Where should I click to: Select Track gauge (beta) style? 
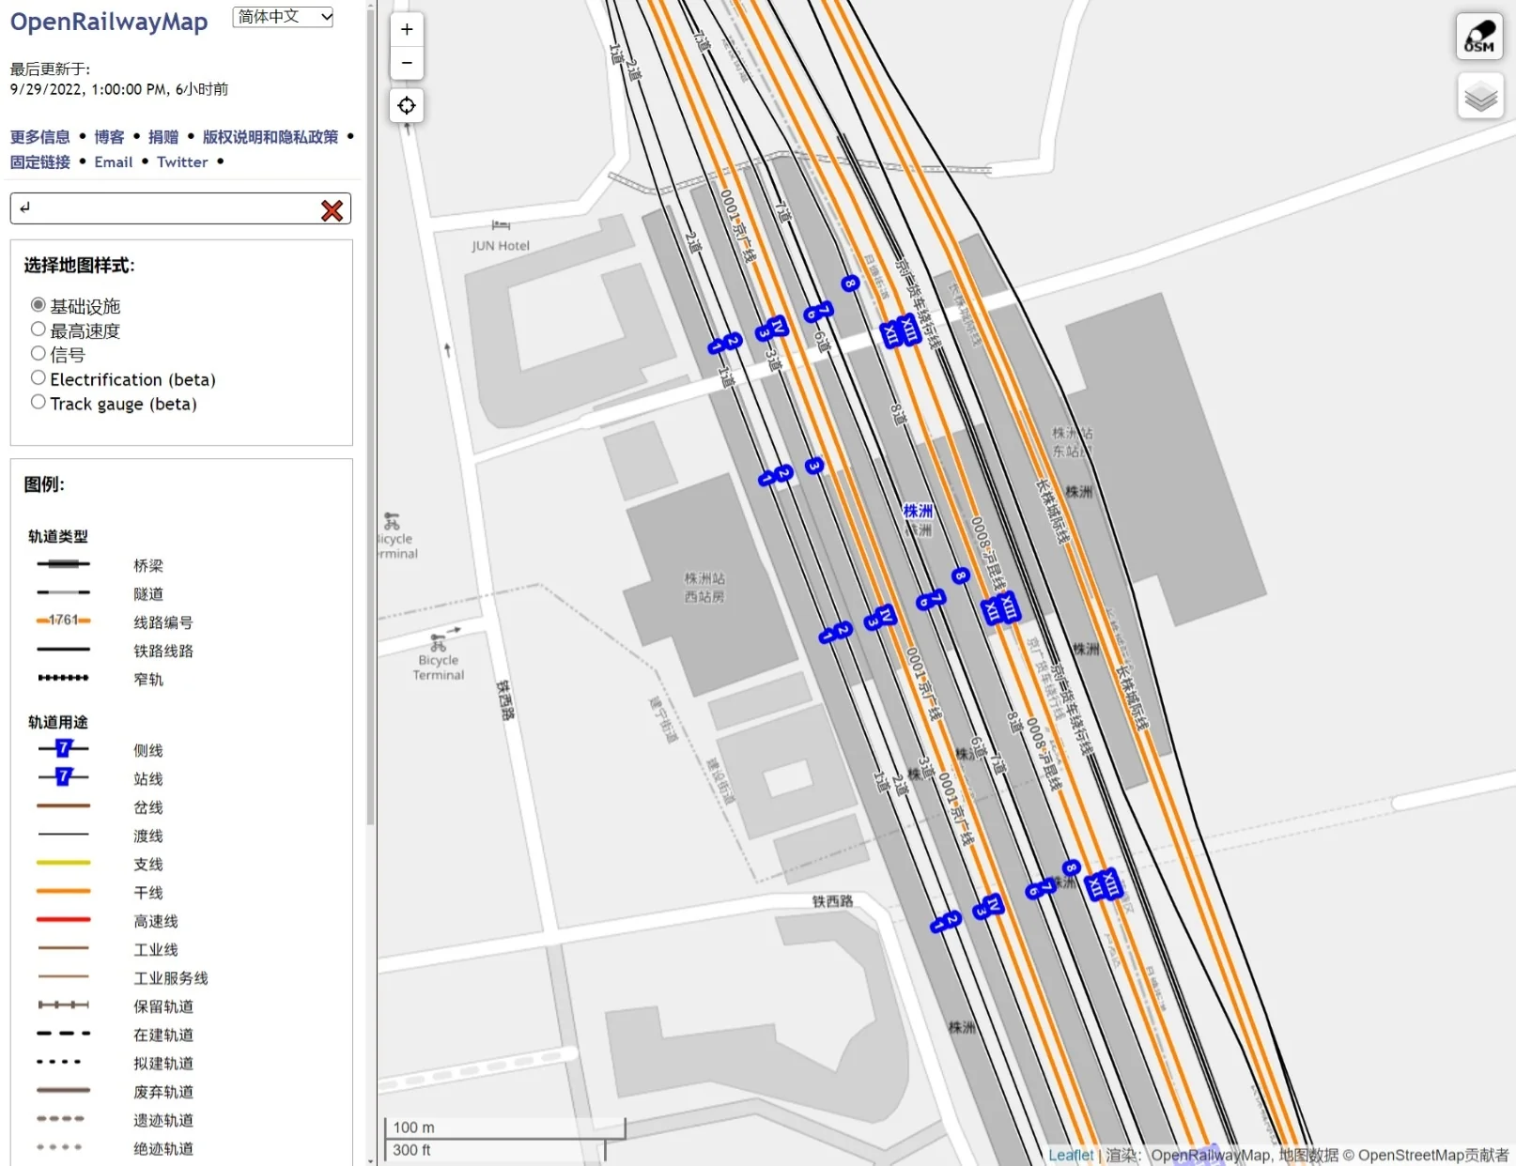click(39, 403)
